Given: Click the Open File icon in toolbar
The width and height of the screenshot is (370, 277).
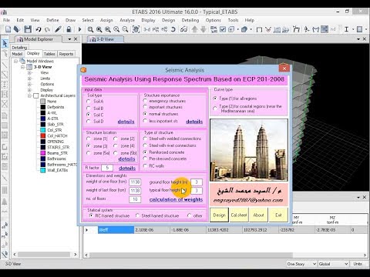Looking at the screenshot, I should [x=17, y=29].
